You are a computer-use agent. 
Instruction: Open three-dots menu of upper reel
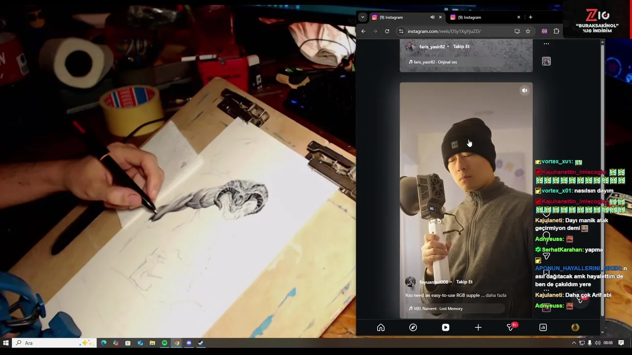coord(546,44)
